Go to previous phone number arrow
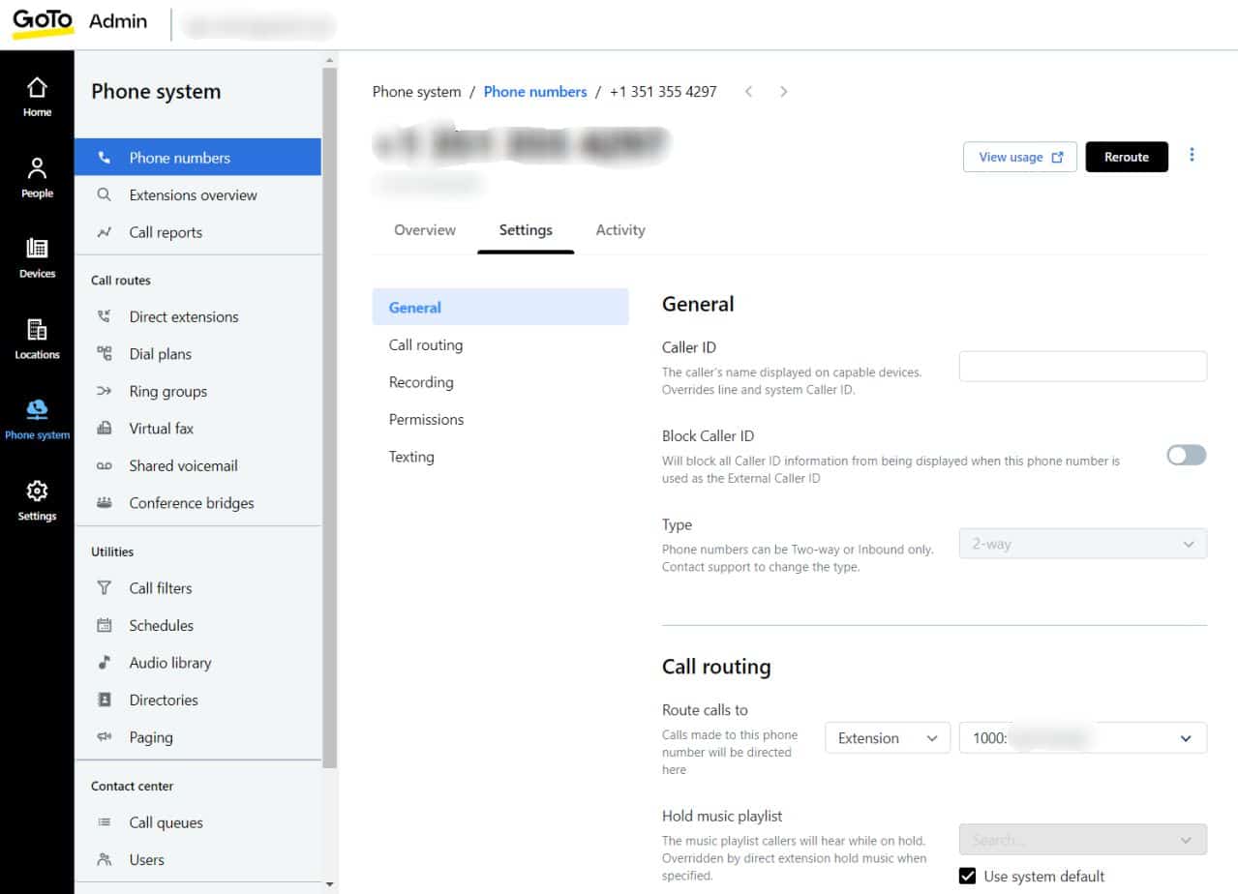This screenshot has width=1238, height=894. (749, 92)
